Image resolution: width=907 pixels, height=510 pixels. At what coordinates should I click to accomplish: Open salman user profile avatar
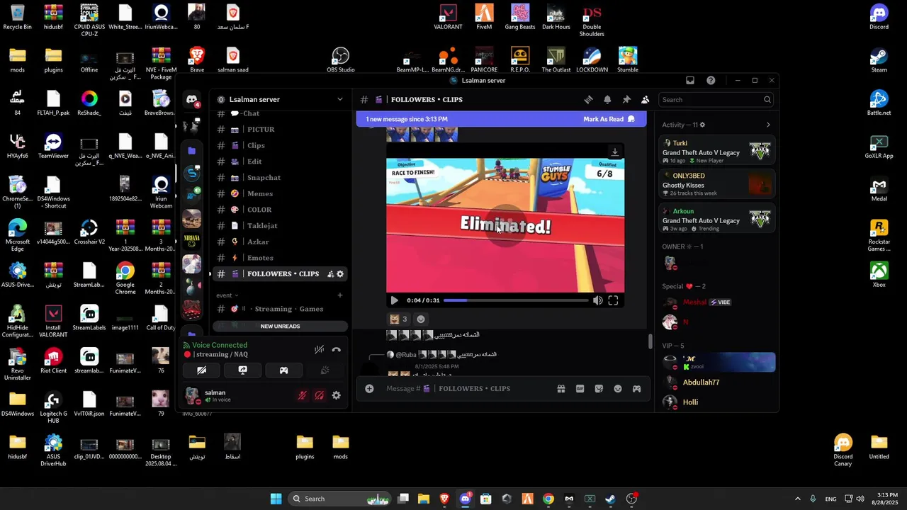[x=191, y=395]
